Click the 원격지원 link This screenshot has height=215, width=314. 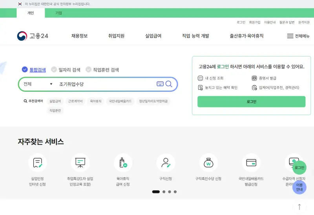(304, 22)
